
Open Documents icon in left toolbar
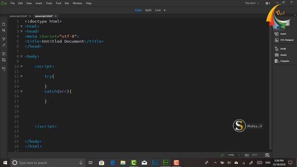pyautogui.click(x=4, y=24)
